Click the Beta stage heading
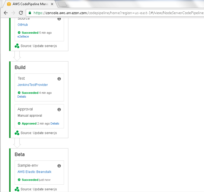 (20, 154)
